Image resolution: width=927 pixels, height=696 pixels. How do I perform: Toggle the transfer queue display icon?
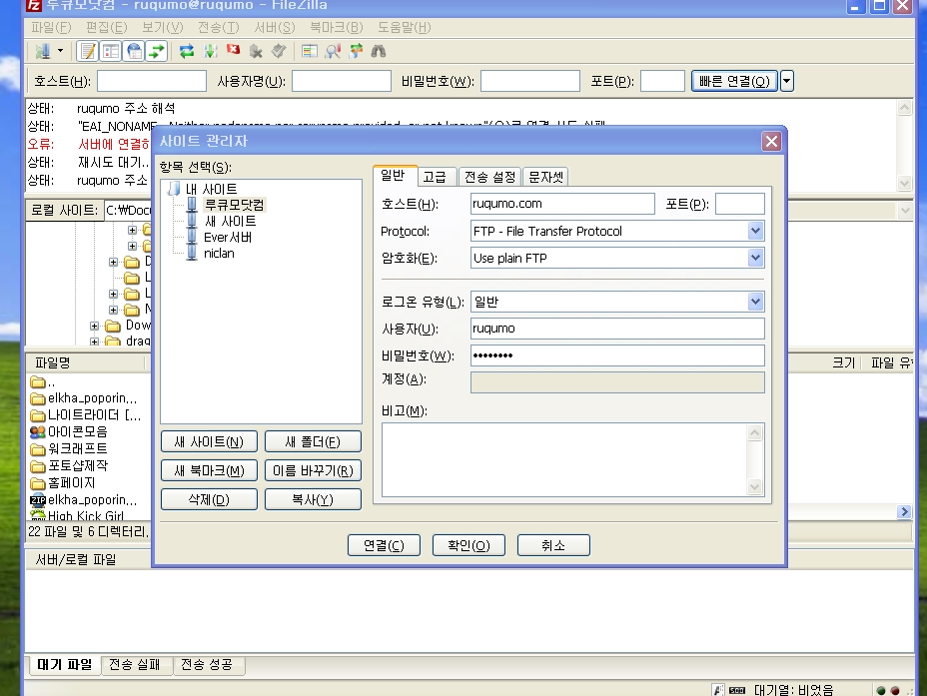(157, 51)
